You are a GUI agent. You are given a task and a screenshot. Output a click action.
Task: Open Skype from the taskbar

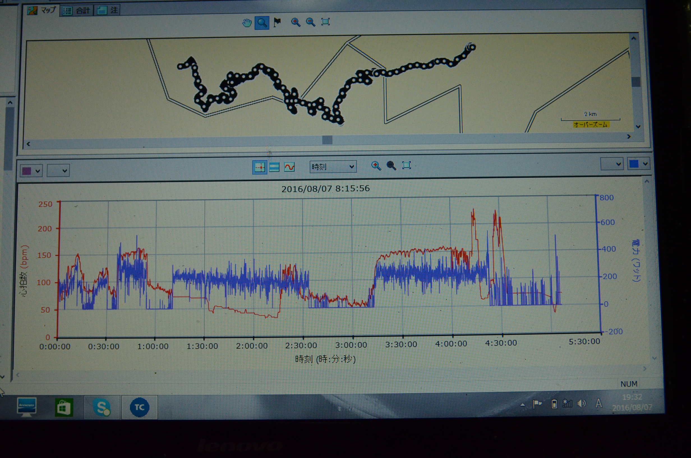(102, 407)
